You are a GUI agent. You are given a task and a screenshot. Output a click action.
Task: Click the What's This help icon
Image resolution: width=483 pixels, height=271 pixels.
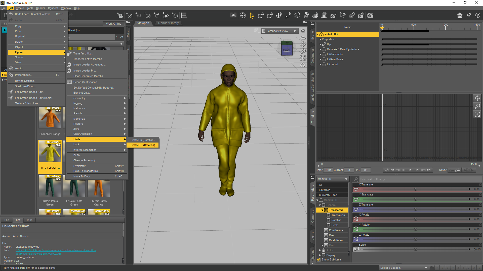(x=469, y=16)
